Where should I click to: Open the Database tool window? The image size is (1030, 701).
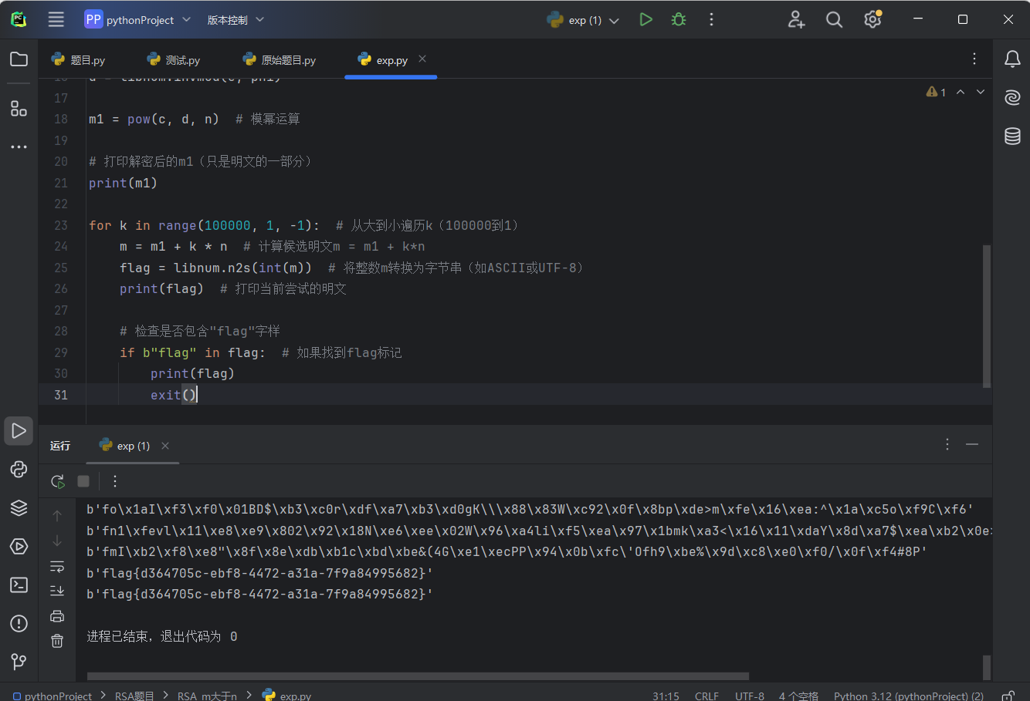click(x=1012, y=136)
